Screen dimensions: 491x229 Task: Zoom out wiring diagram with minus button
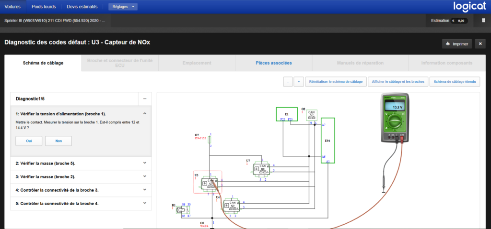[288, 82]
